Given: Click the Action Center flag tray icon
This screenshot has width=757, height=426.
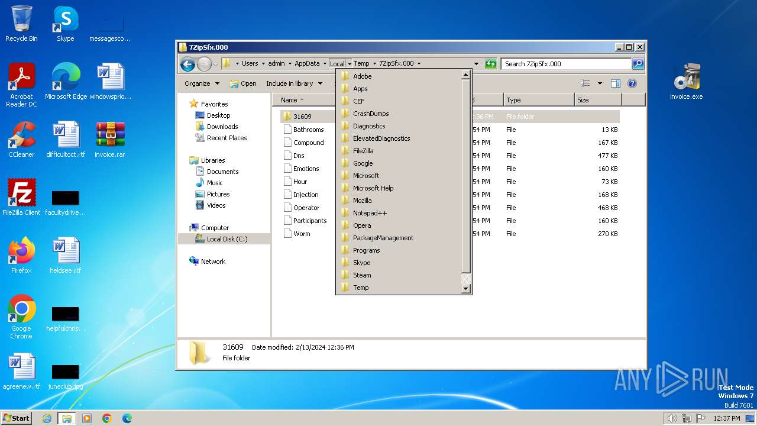Looking at the screenshot, I should click(701, 418).
